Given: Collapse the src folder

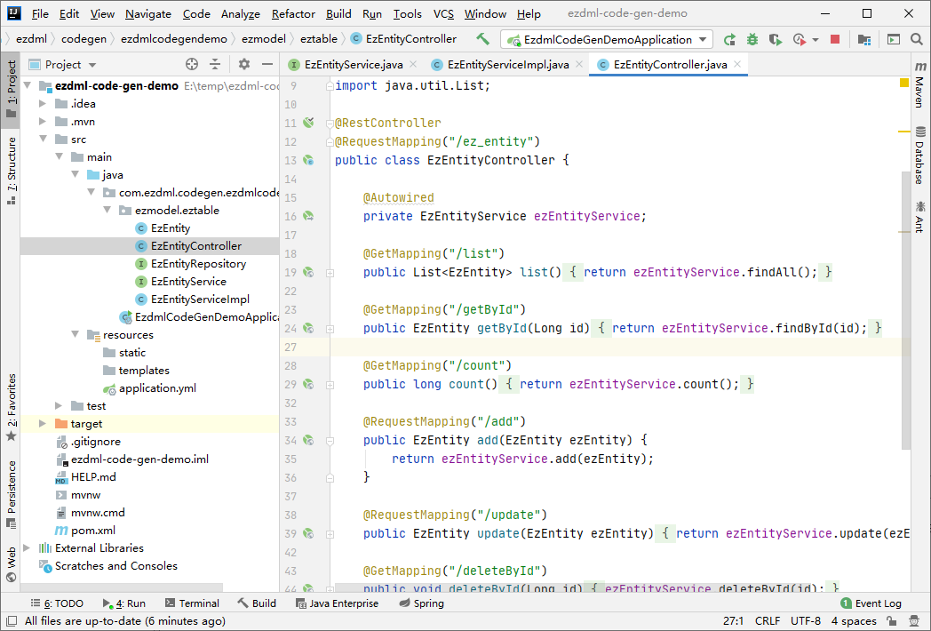Looking at the screenshot, I should 43,139.
